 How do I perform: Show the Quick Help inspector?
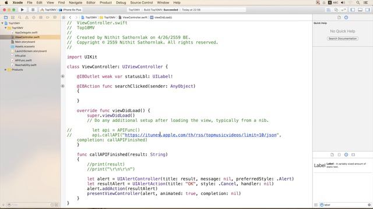tap(346, 17)
